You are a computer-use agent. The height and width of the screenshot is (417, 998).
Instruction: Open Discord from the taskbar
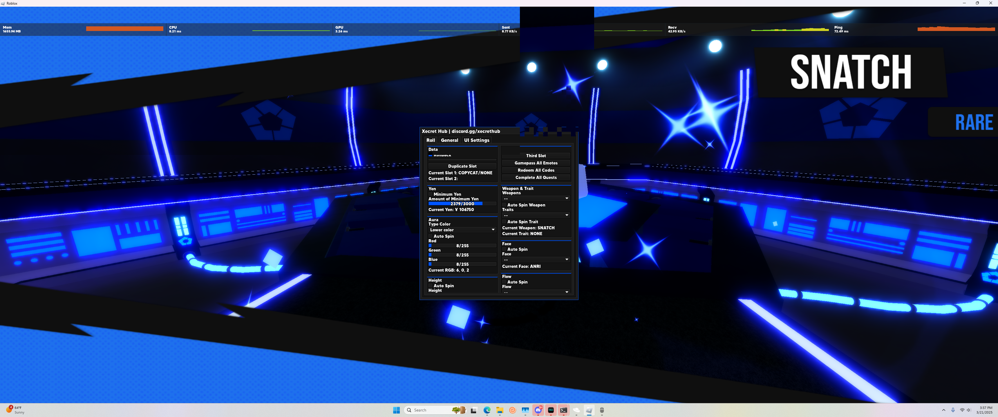[538, 410]
